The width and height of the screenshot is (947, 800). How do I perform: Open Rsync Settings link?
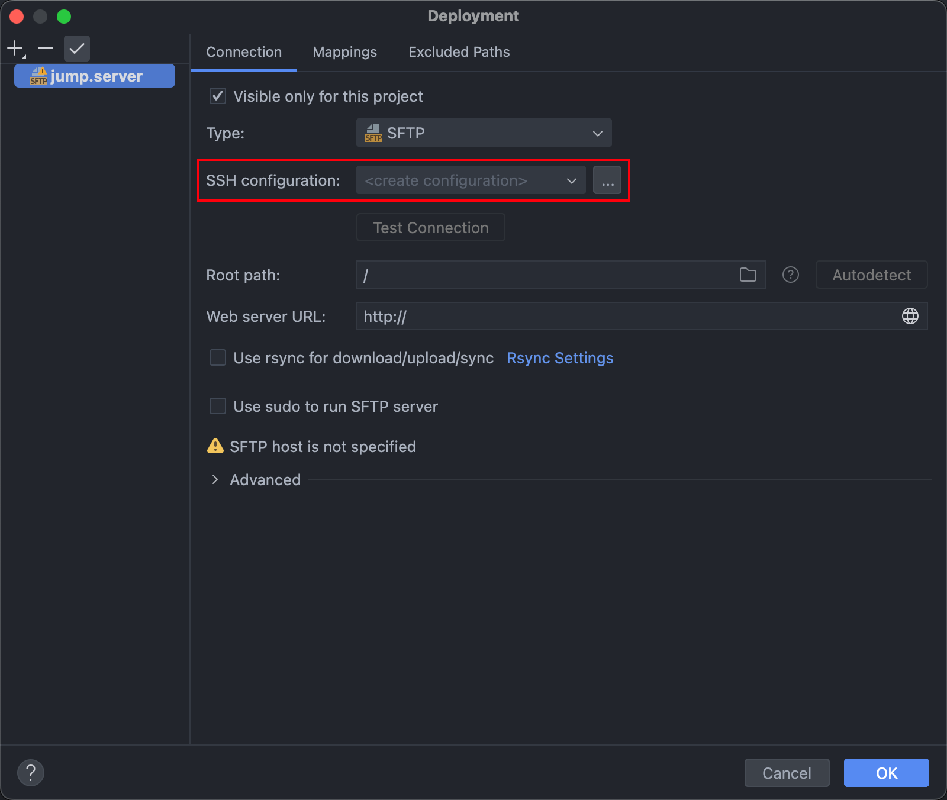[x=560, y=358]
